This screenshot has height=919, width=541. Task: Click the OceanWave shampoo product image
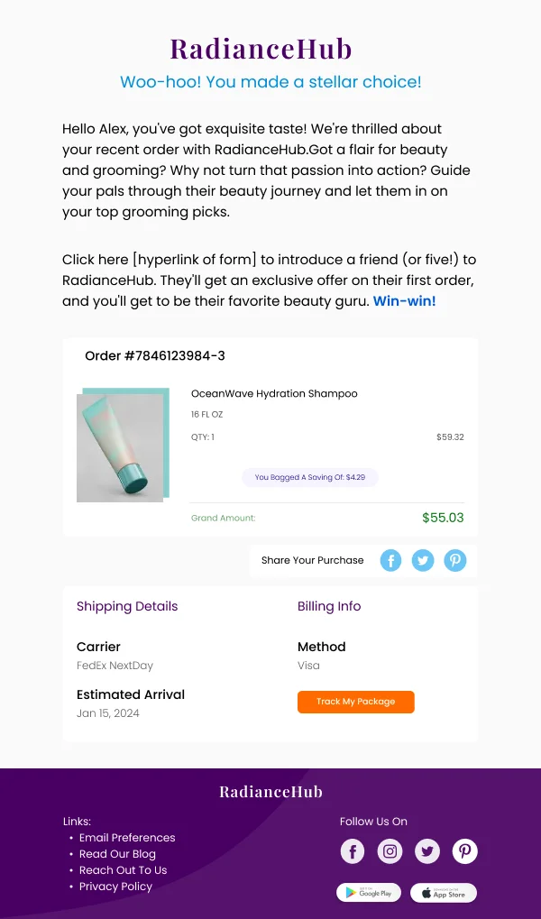tap(124, 445)
